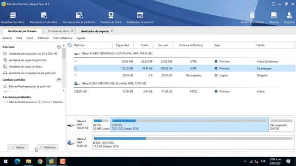Select Disco 2 icon in disk map

click(71, 142)
